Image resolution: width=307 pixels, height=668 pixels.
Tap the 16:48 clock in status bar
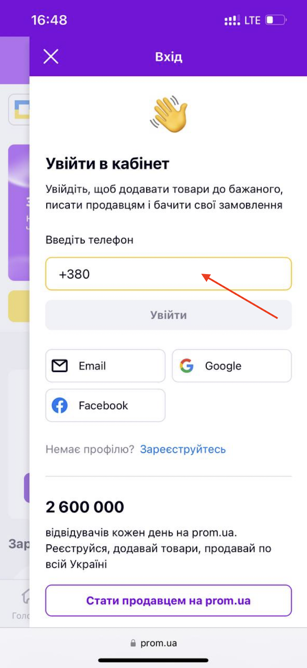(49, 20)
